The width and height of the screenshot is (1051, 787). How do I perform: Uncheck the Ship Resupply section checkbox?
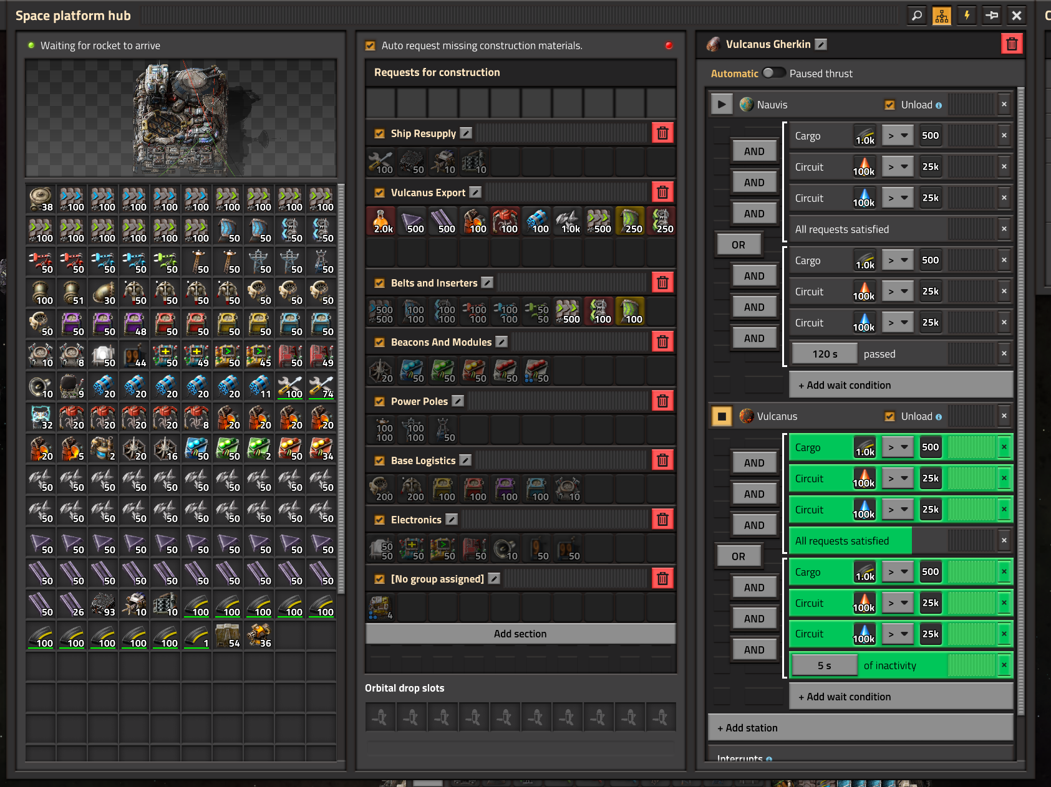pos(379,133)
